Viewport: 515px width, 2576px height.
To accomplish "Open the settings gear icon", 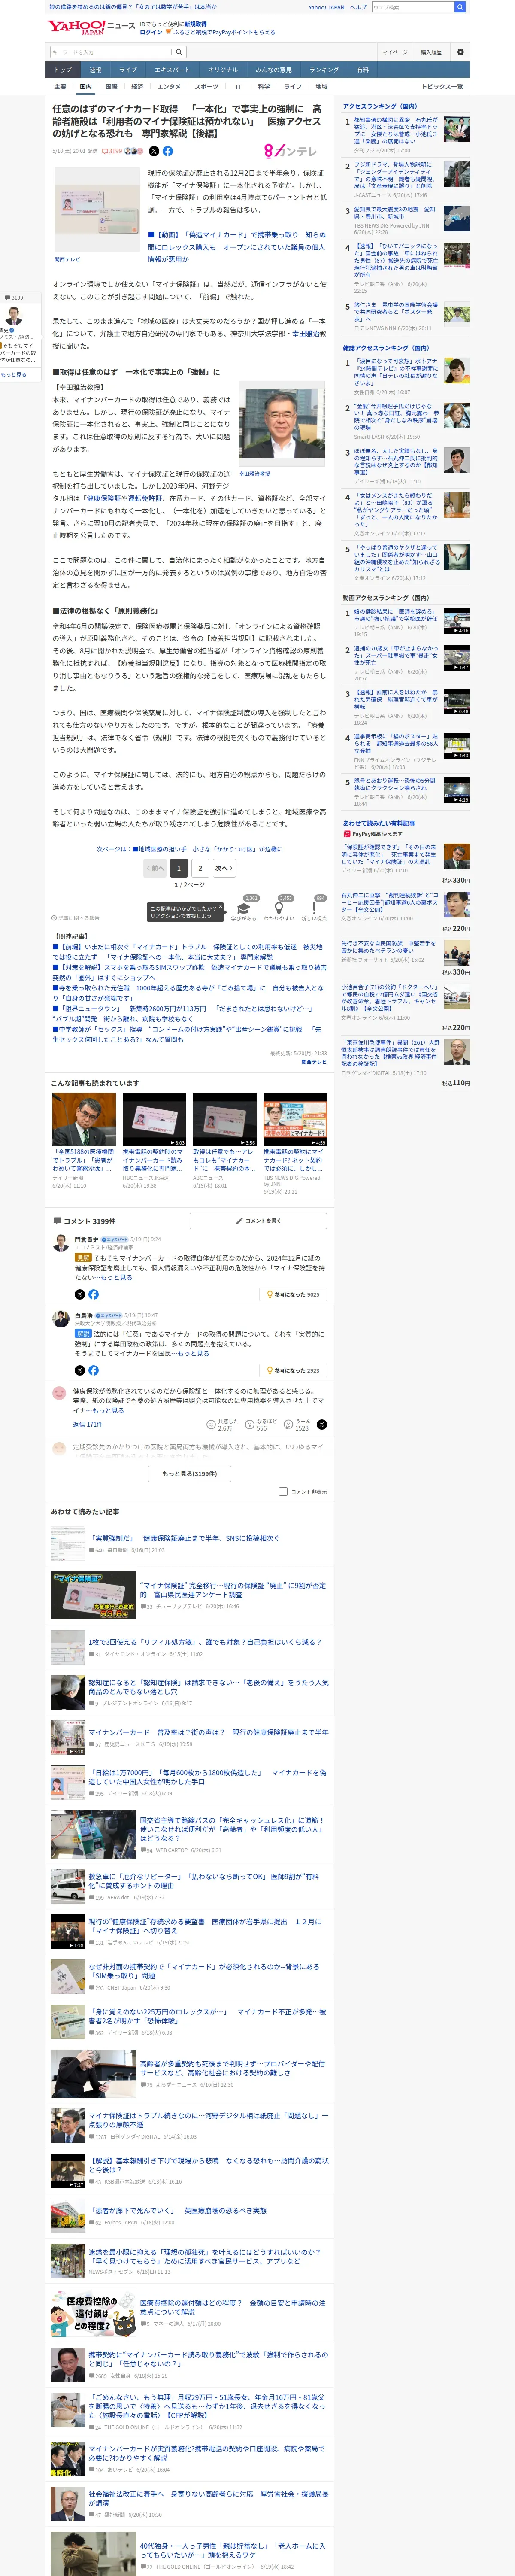I will (x=460, y=52).
